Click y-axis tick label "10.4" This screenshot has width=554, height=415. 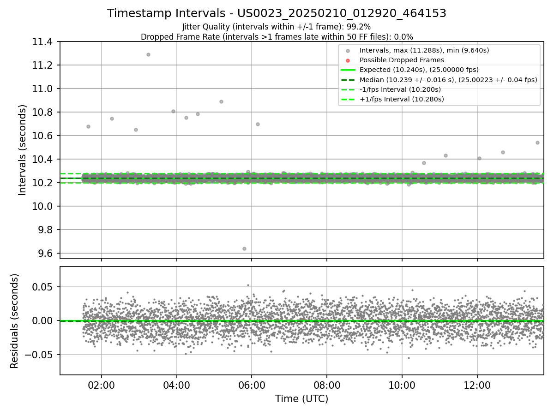coord(43,160)
